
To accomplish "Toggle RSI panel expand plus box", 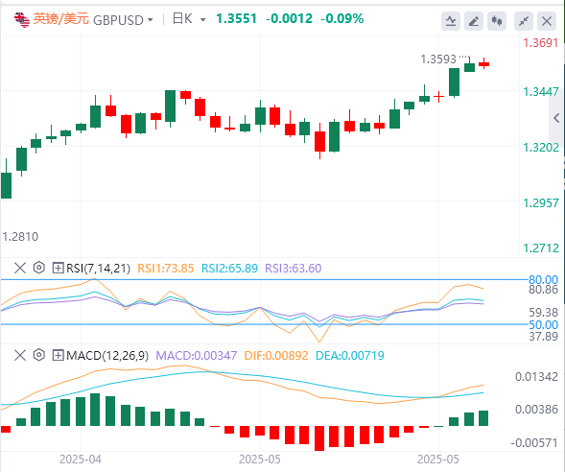I will [58, 268].
